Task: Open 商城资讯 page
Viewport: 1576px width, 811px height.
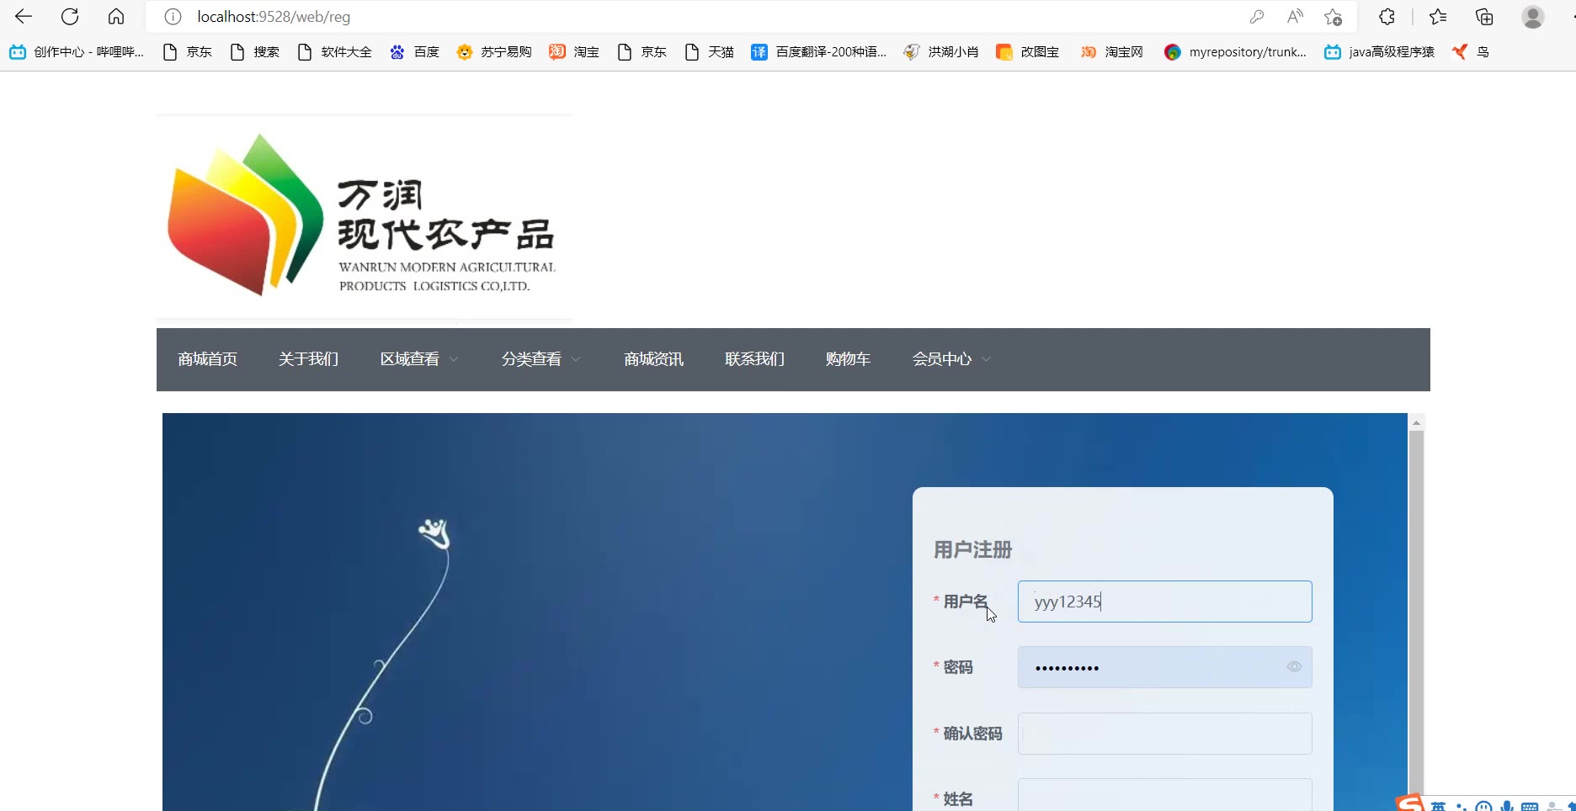Action: point(653,359)
